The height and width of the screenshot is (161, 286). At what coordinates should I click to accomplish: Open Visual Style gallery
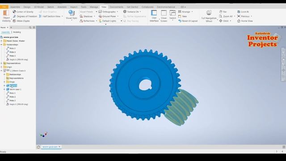pyautogui.click(x=71, y=15)
